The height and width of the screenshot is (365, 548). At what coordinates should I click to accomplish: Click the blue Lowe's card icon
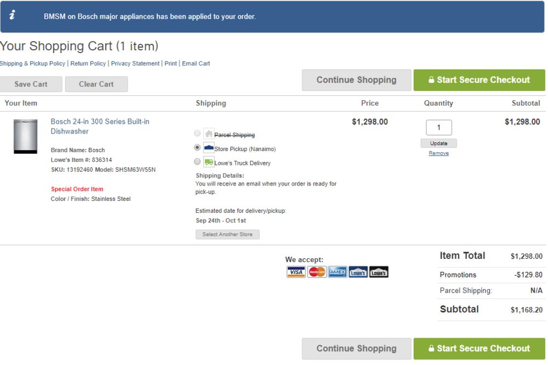(x=358, y=272)
